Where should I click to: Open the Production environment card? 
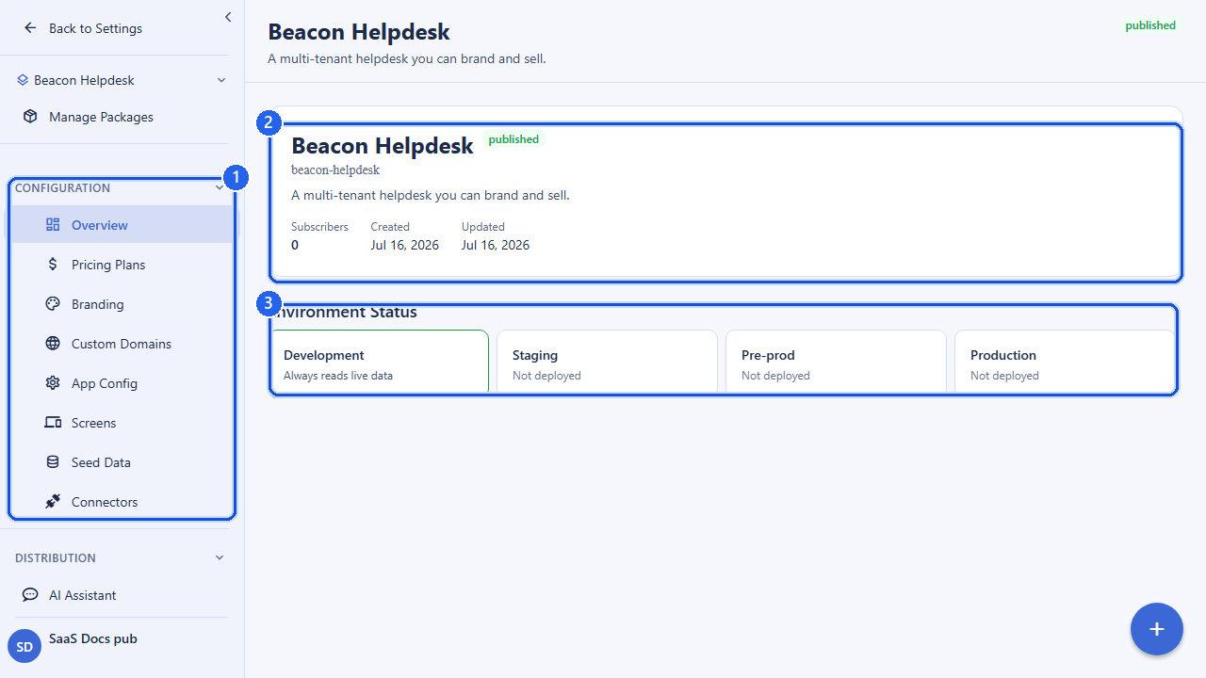click(1066, 362)
